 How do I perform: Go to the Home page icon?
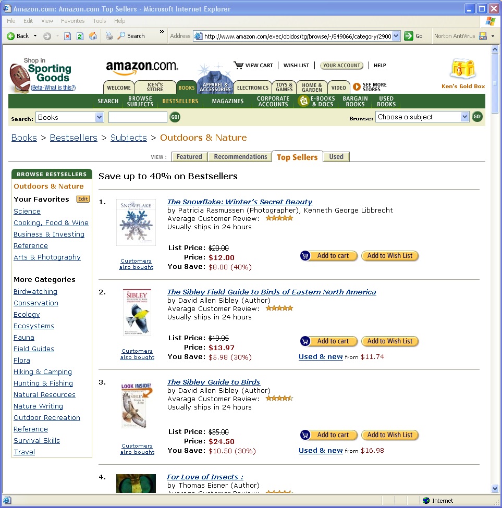(x=93, y=35)
